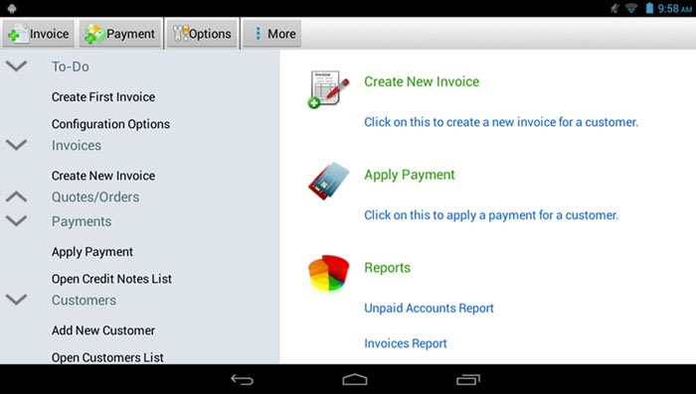Click 'create a new invoice for a customer' description

tap(501, 122)
